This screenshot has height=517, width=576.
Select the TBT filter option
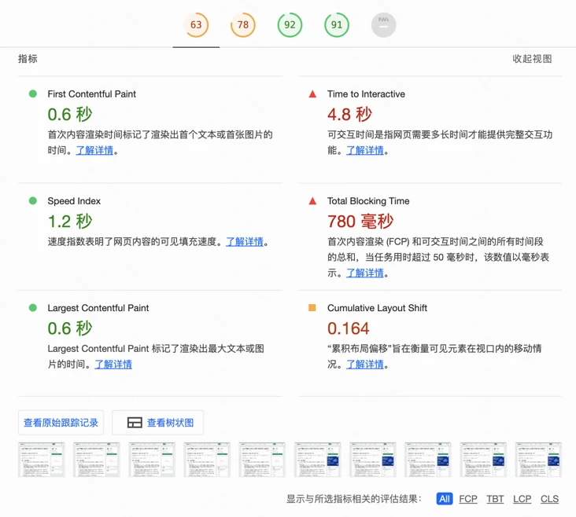coord(495,499)
